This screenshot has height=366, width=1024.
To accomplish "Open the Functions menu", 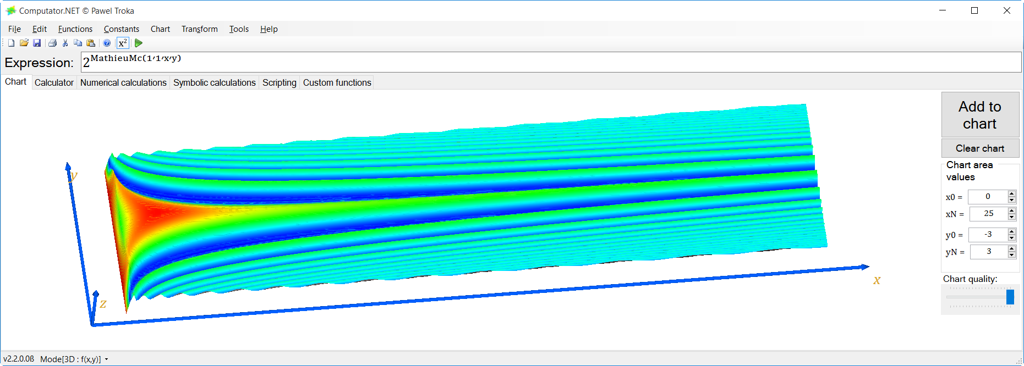I will [75, 29].
